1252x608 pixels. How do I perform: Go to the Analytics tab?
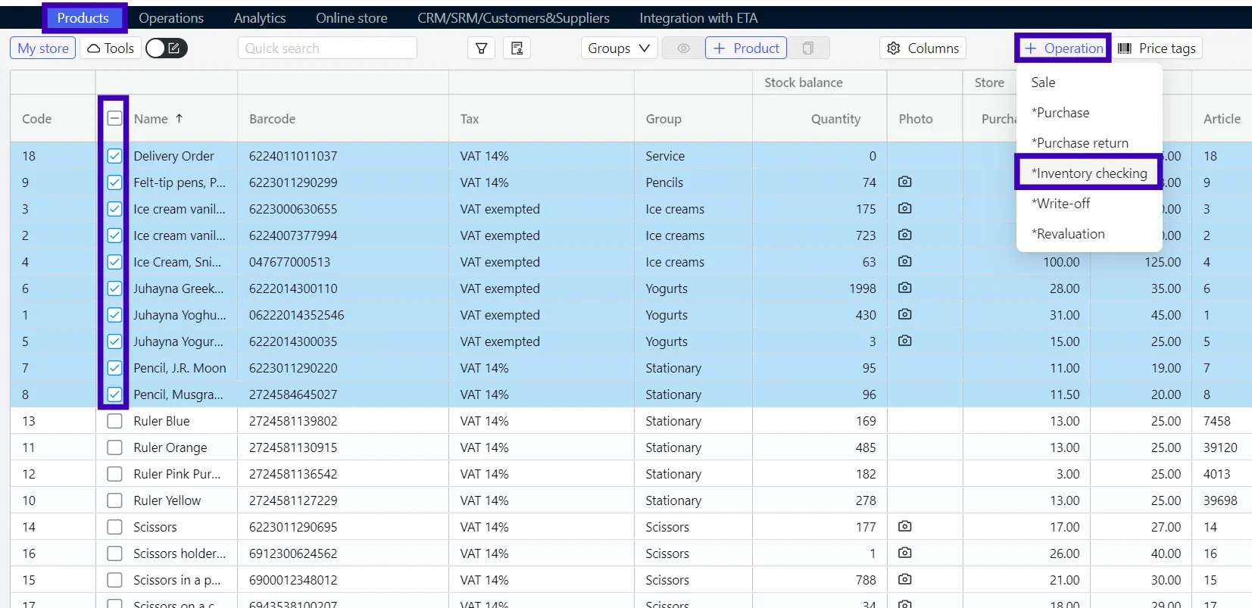coord(260,18)
